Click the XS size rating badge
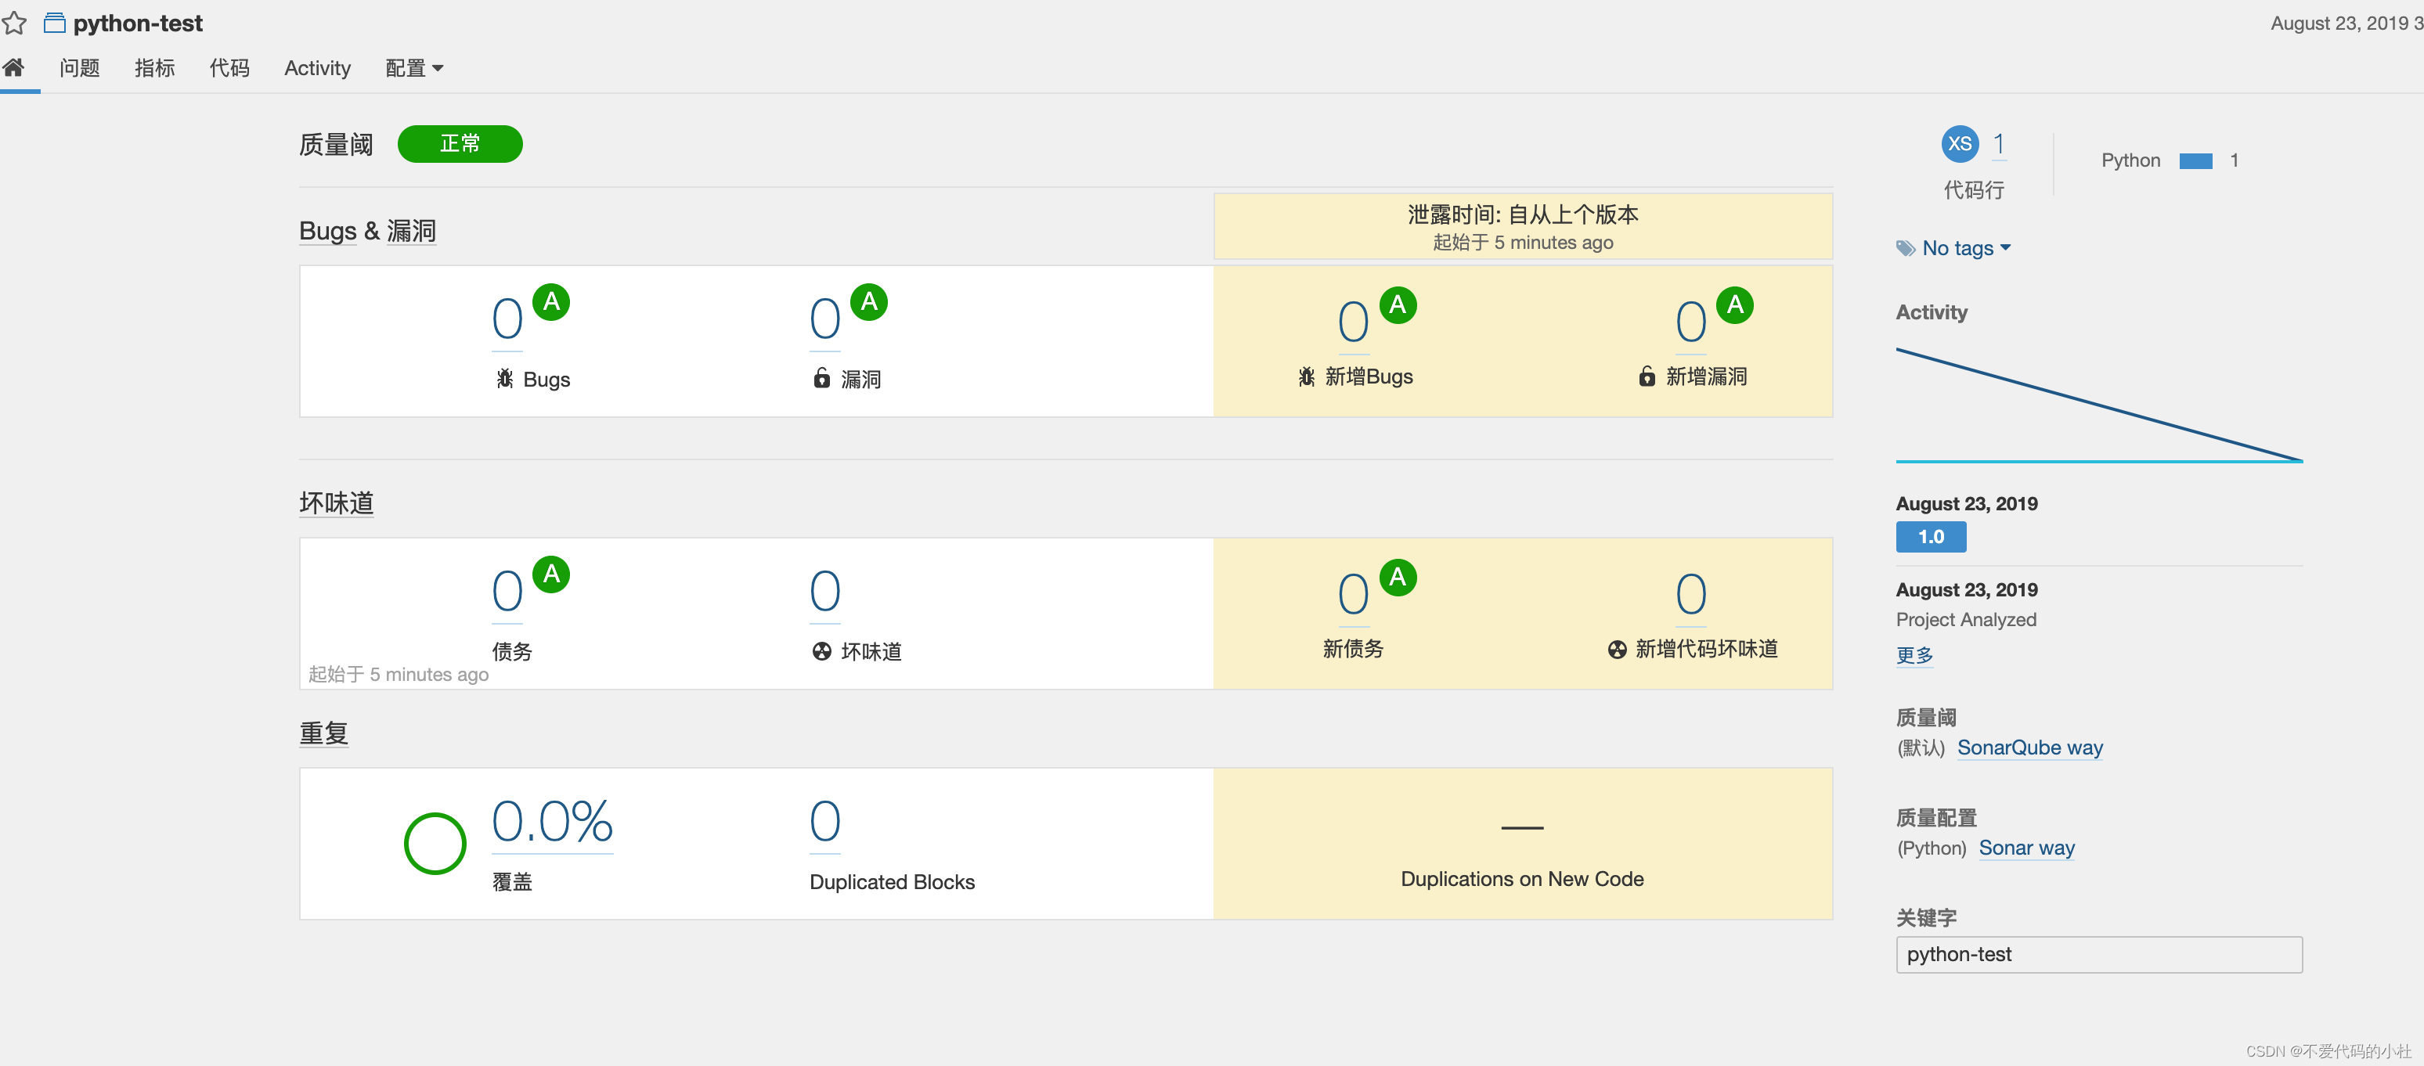 (x=1960, y=144)
